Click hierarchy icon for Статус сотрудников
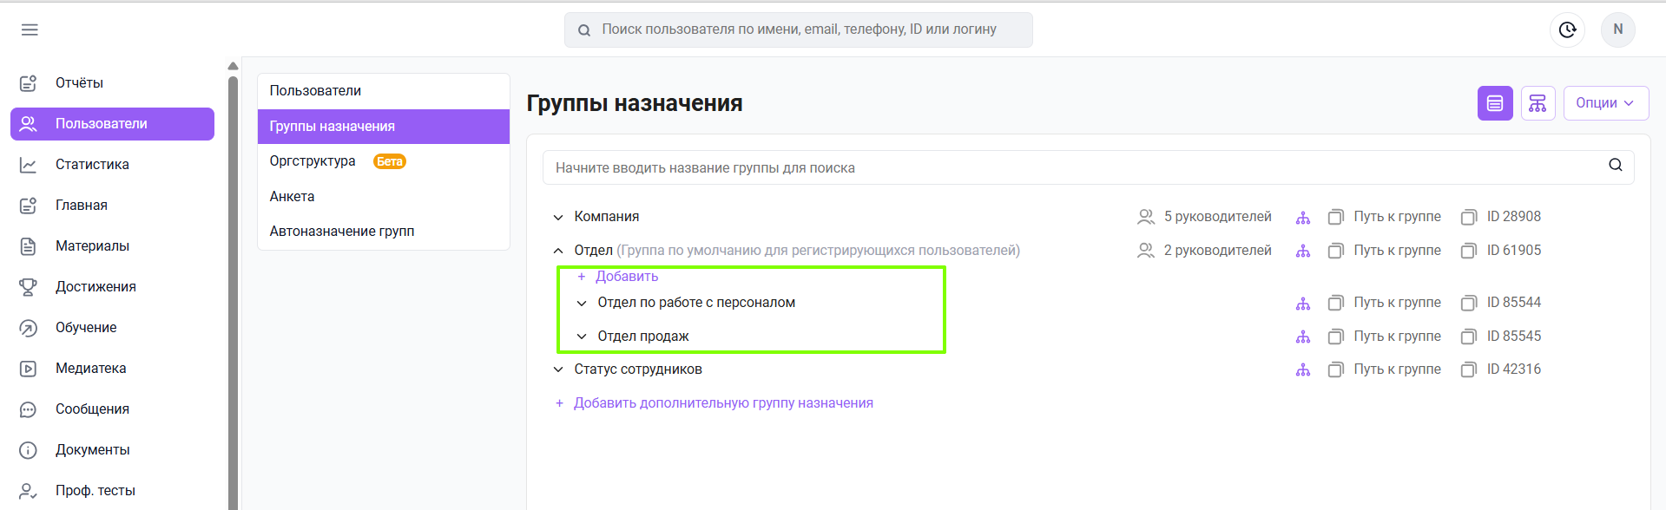 tap(1303, 369)
